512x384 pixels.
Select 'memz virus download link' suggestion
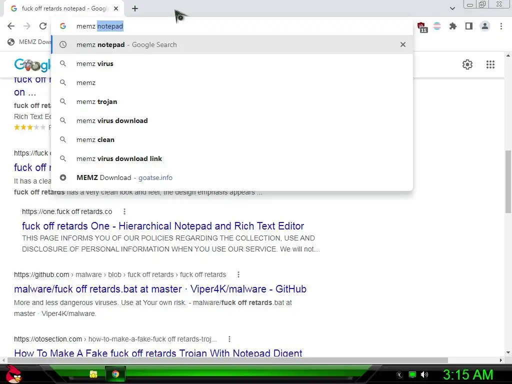232,158
